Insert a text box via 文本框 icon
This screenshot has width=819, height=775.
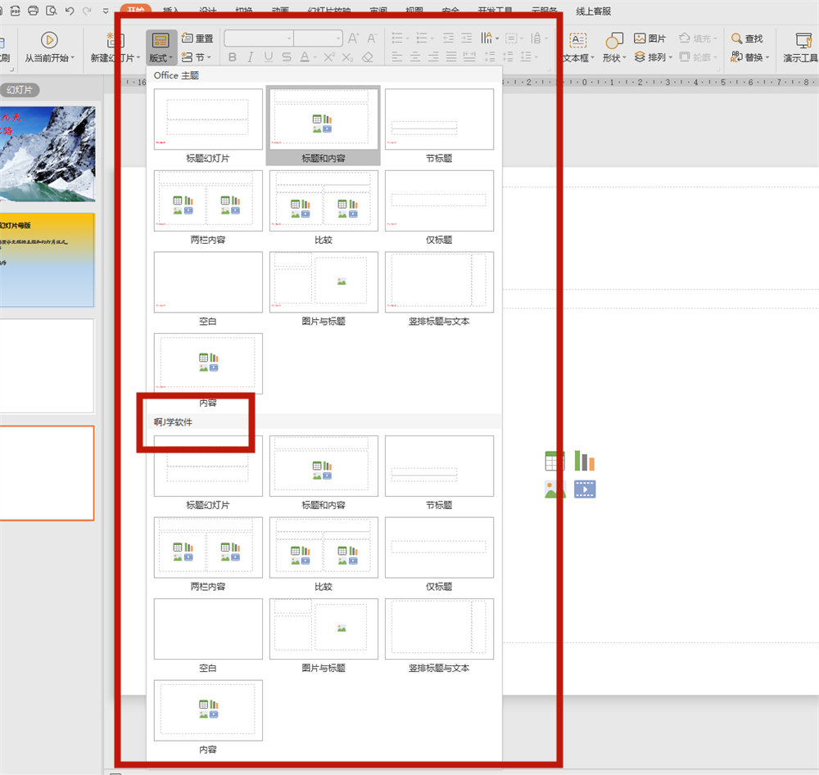pyautogui.click(x=577, y=40)
